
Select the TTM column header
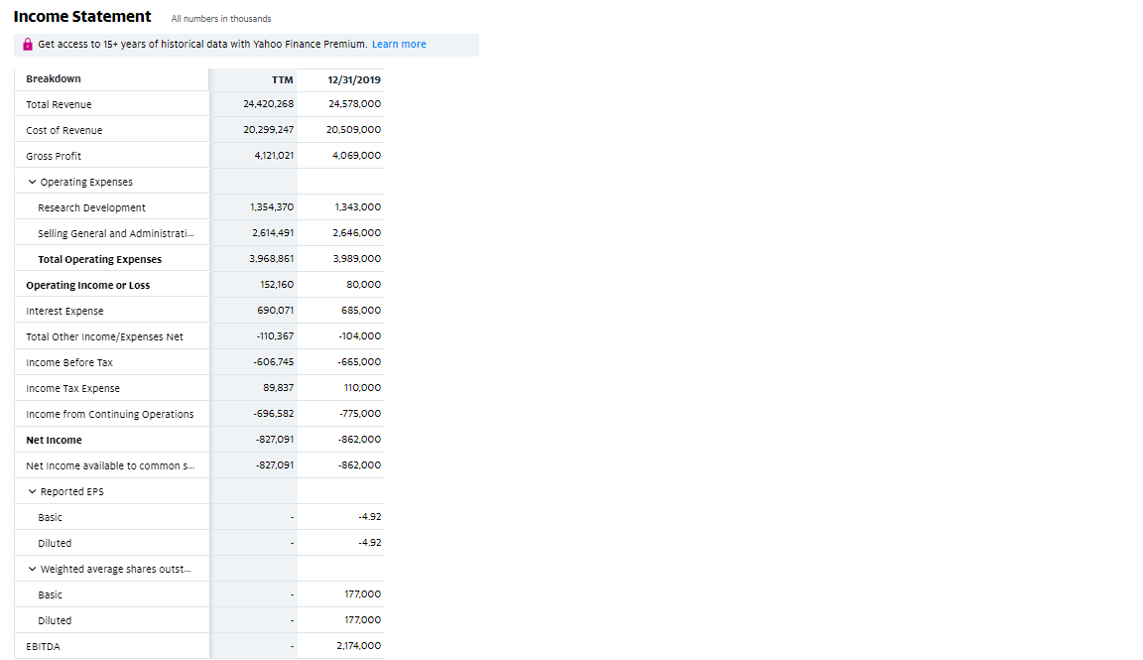282,80
